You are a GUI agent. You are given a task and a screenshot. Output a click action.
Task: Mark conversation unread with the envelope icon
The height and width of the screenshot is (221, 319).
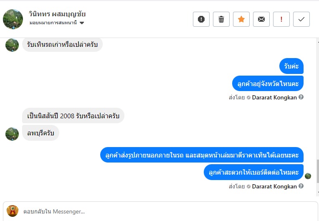(261, 19)
